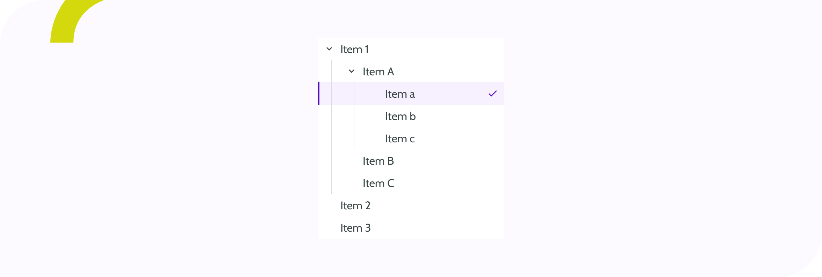This screenshot has height=277, width=822.
Task: Select the Item A tree node
Action: [378, 72]
